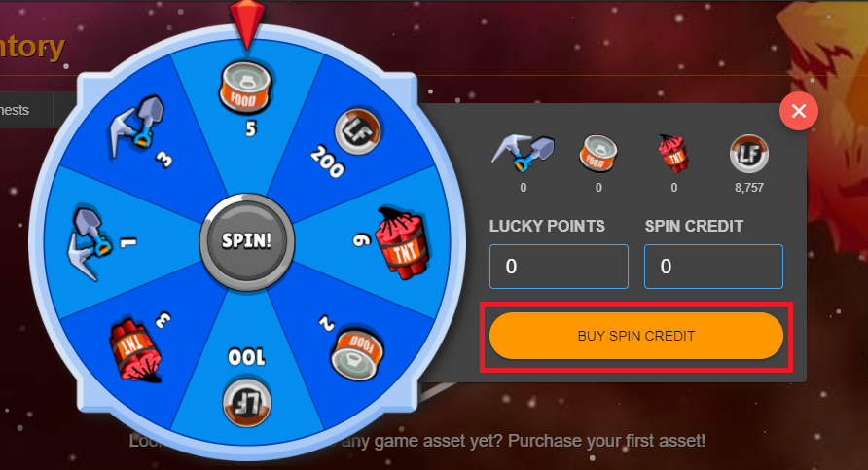The width and height of the screenshot is (868, 470).
Task: Click the LF coin balance icon
Action: (749, 154)
